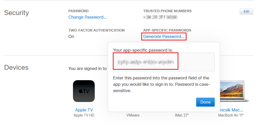Click the Security section heading
Image resolution: width=264 pixels, height=130 pixels.
click(17, 13)
